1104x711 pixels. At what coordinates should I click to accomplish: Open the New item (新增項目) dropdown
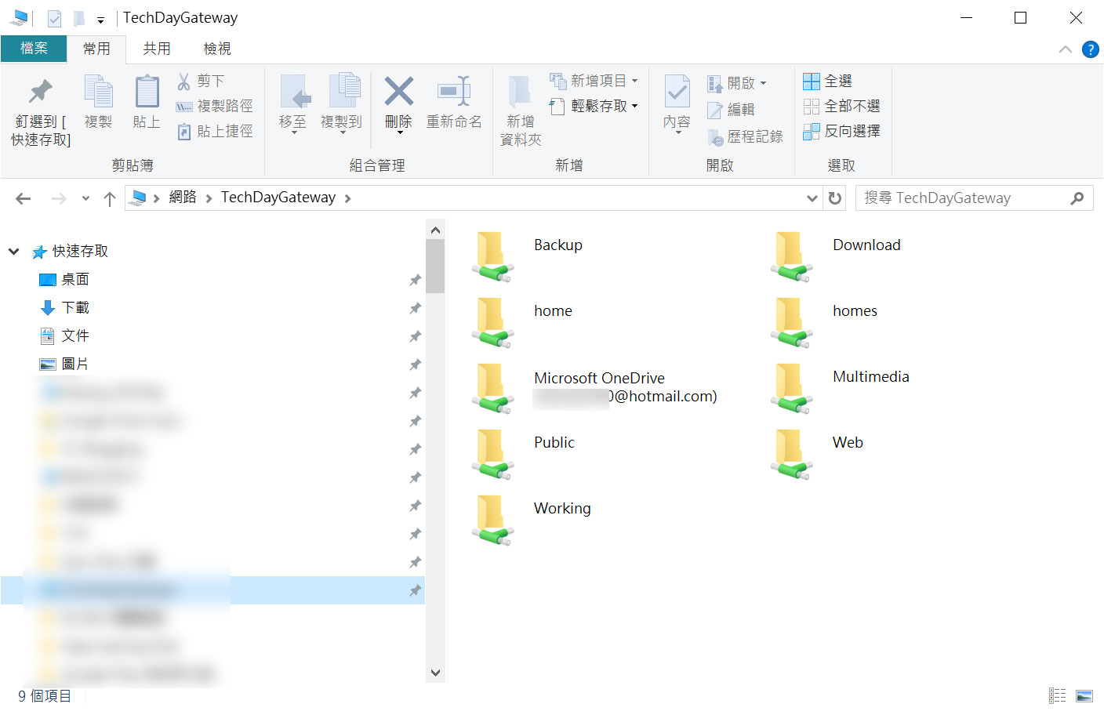click(594, 81)
